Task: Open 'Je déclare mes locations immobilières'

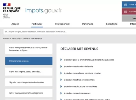Action: click(x=80, y=87)
